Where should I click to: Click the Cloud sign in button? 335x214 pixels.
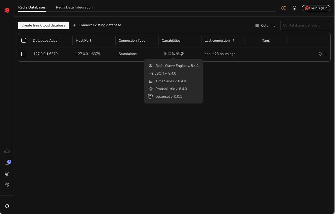pos(316,8)
